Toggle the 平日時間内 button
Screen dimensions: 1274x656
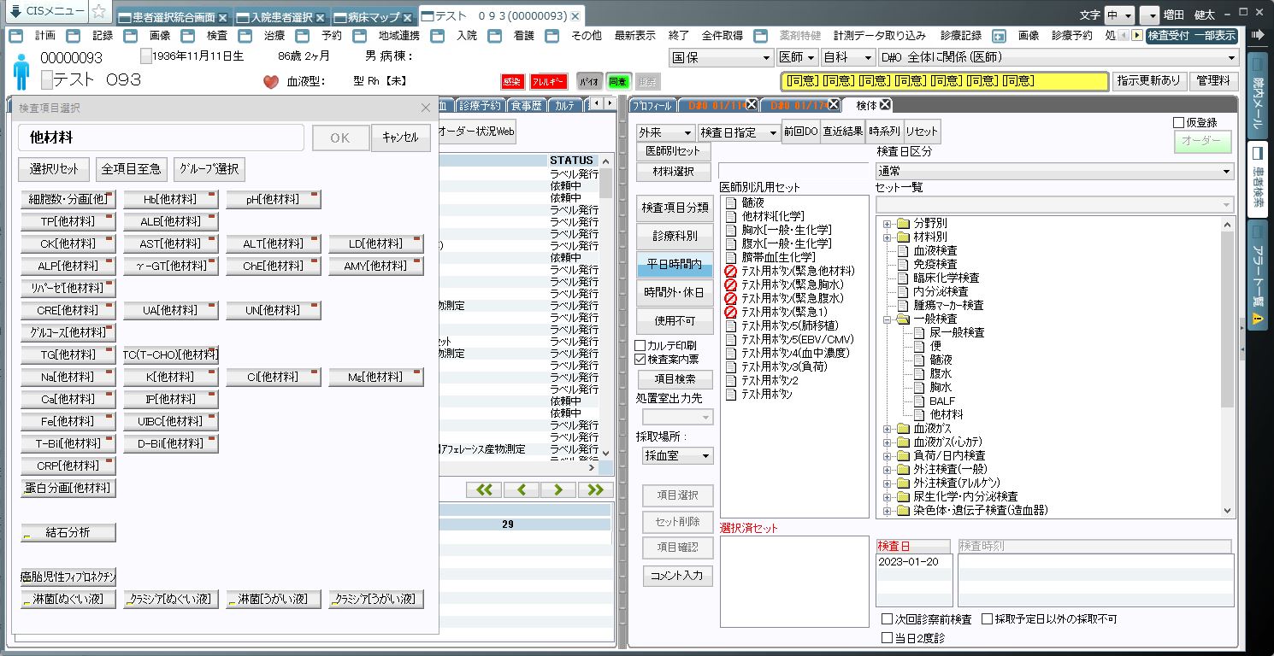tap(675, 265)
